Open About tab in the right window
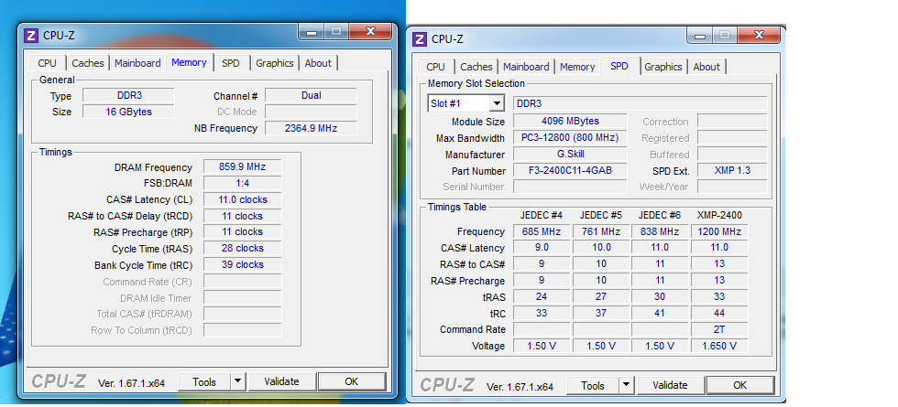Screen dimensions: 898x407 706,66
